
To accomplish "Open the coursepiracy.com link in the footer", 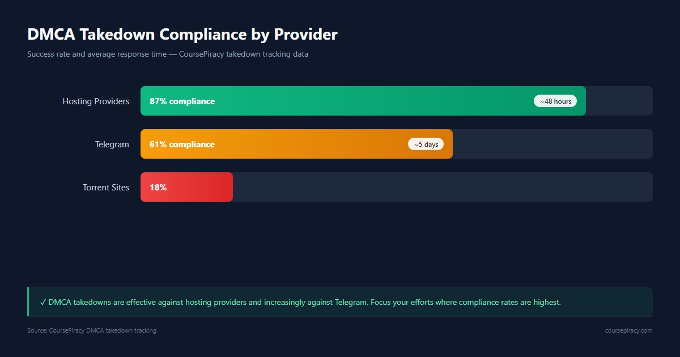I will [628, 330].
